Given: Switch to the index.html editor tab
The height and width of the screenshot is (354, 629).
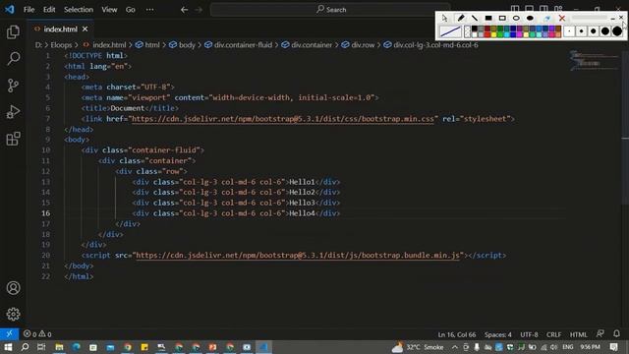Looking at the screenshot, I should coord(60,29).
